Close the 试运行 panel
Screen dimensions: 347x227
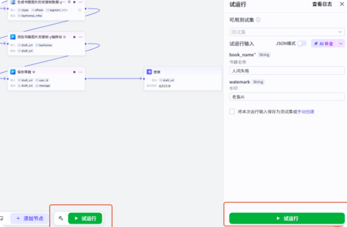click(x=342, y=4)
